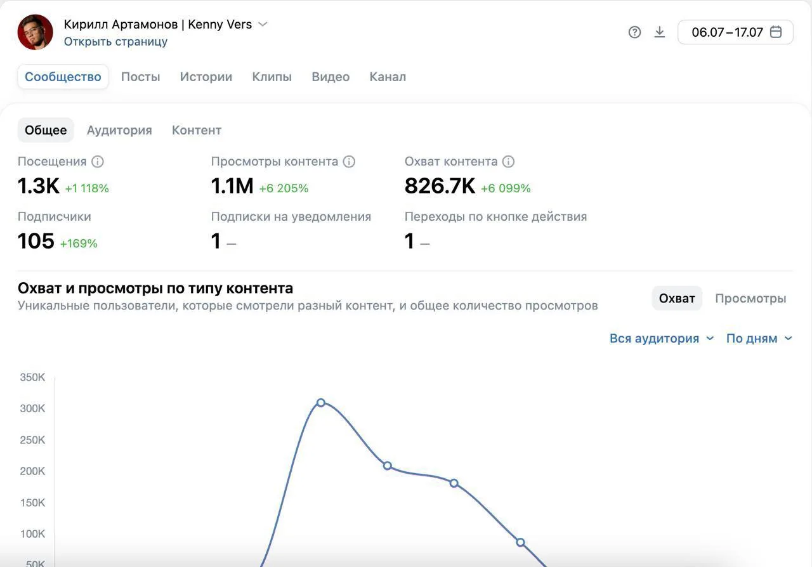Open the help question mark icon
The image size is (812, 567).
tap(634, 32)
